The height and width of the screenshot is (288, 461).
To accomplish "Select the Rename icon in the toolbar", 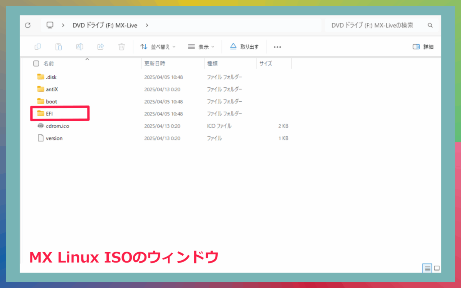I will pos(79,47).
